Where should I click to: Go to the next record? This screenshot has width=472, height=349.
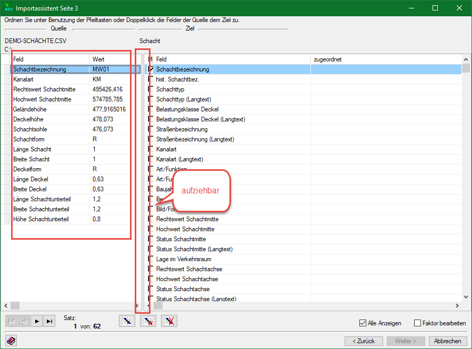click(x=37, y=322)
